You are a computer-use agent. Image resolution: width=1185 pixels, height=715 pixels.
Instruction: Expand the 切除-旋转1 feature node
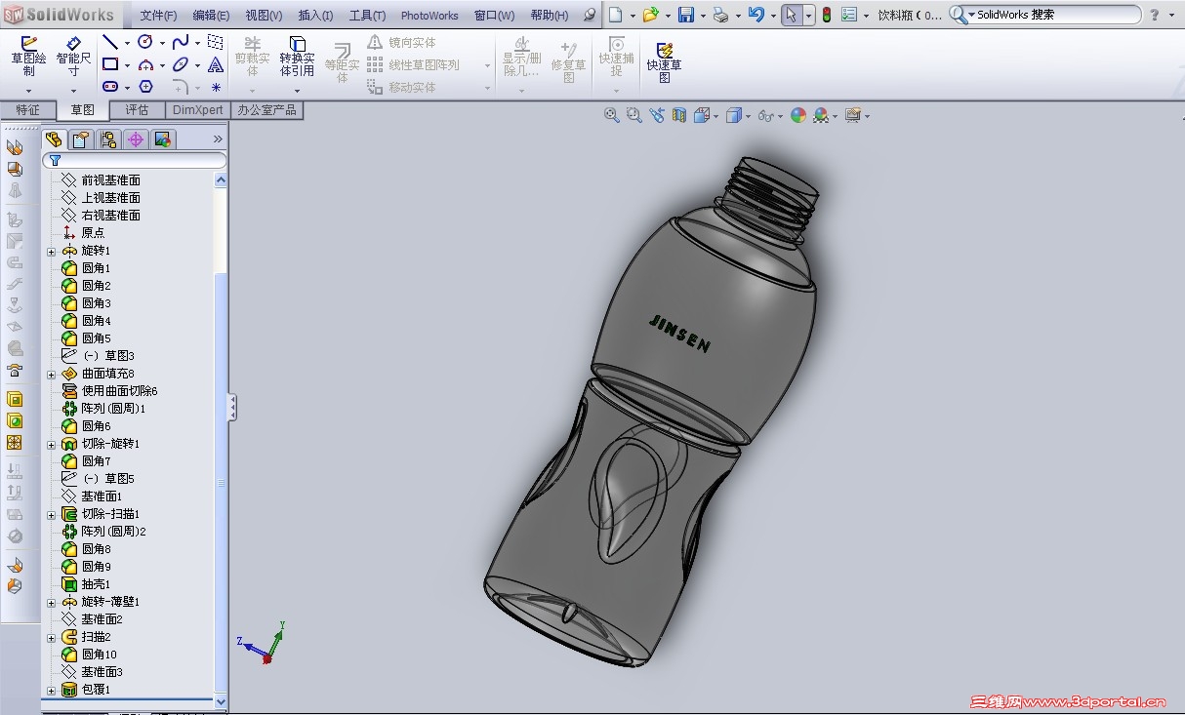(51, 445)
